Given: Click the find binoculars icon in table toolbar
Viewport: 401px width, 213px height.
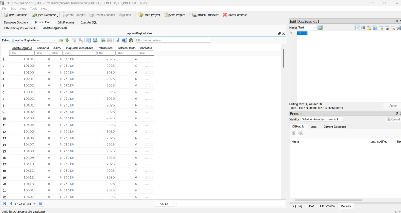Looking at the screenshot, I should 125,40.
